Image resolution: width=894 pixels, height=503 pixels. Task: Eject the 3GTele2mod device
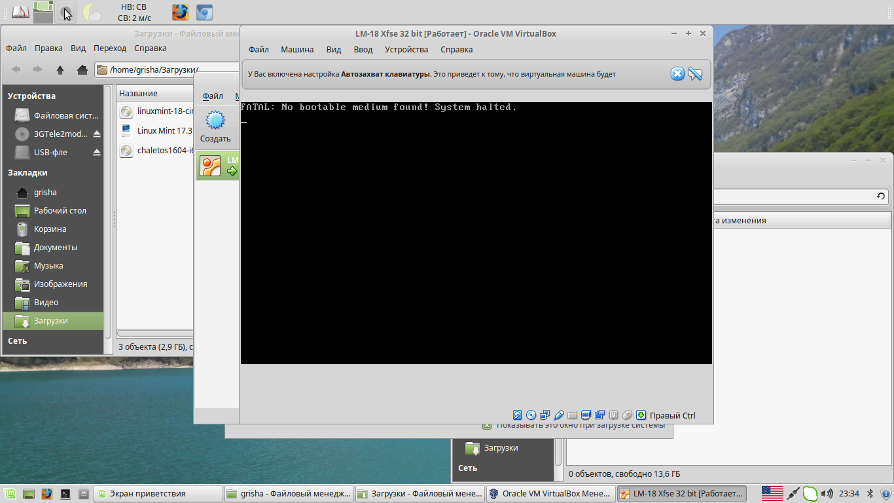97,134
